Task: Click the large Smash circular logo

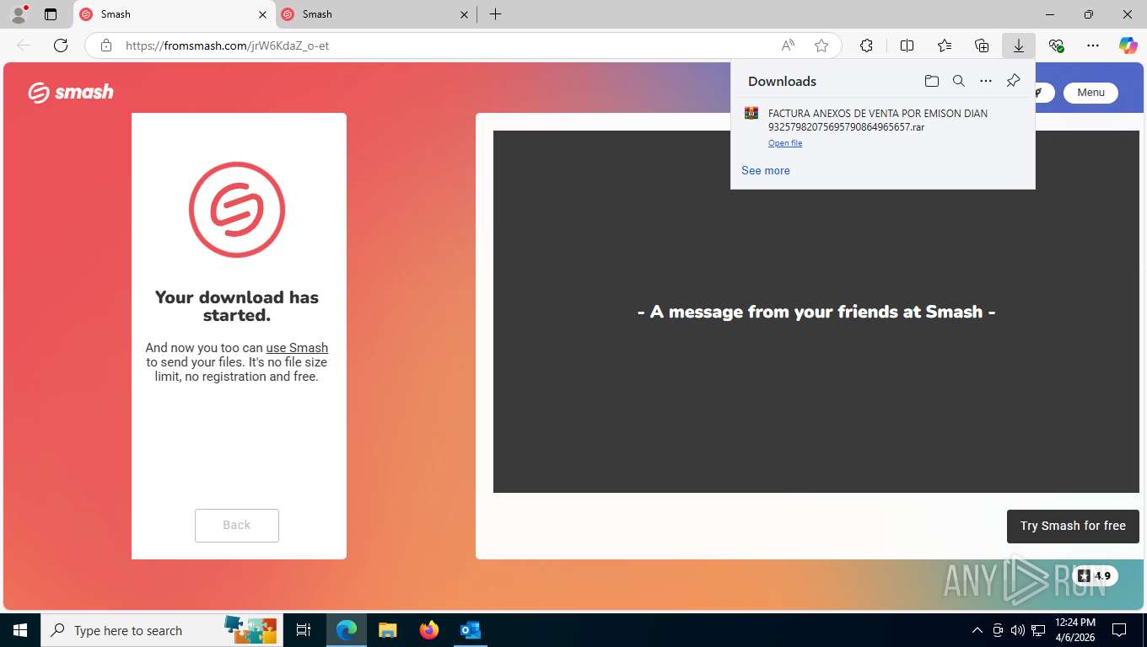Action: tap(237, 210)
